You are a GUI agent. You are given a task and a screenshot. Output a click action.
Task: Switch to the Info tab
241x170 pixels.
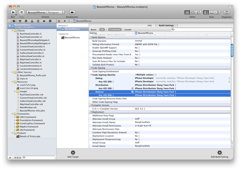(149, 25)
